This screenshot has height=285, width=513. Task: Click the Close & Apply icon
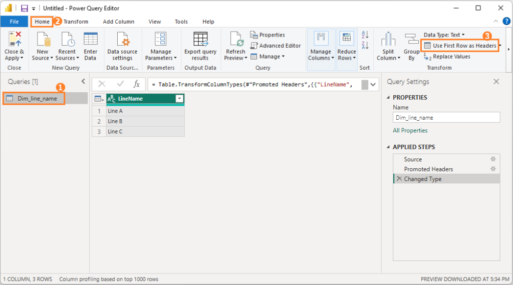15,39
